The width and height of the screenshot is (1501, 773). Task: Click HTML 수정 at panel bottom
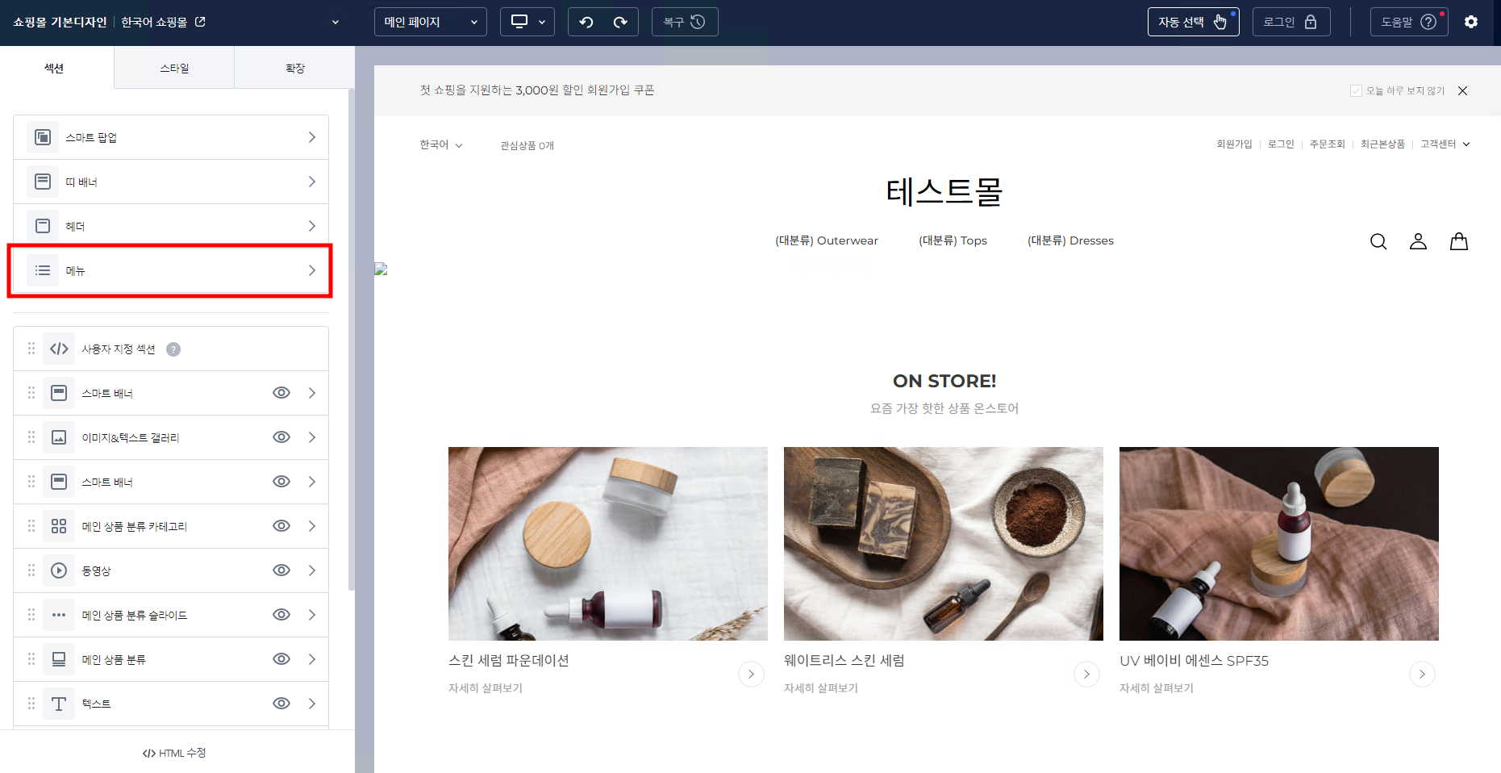coord(174,753)
